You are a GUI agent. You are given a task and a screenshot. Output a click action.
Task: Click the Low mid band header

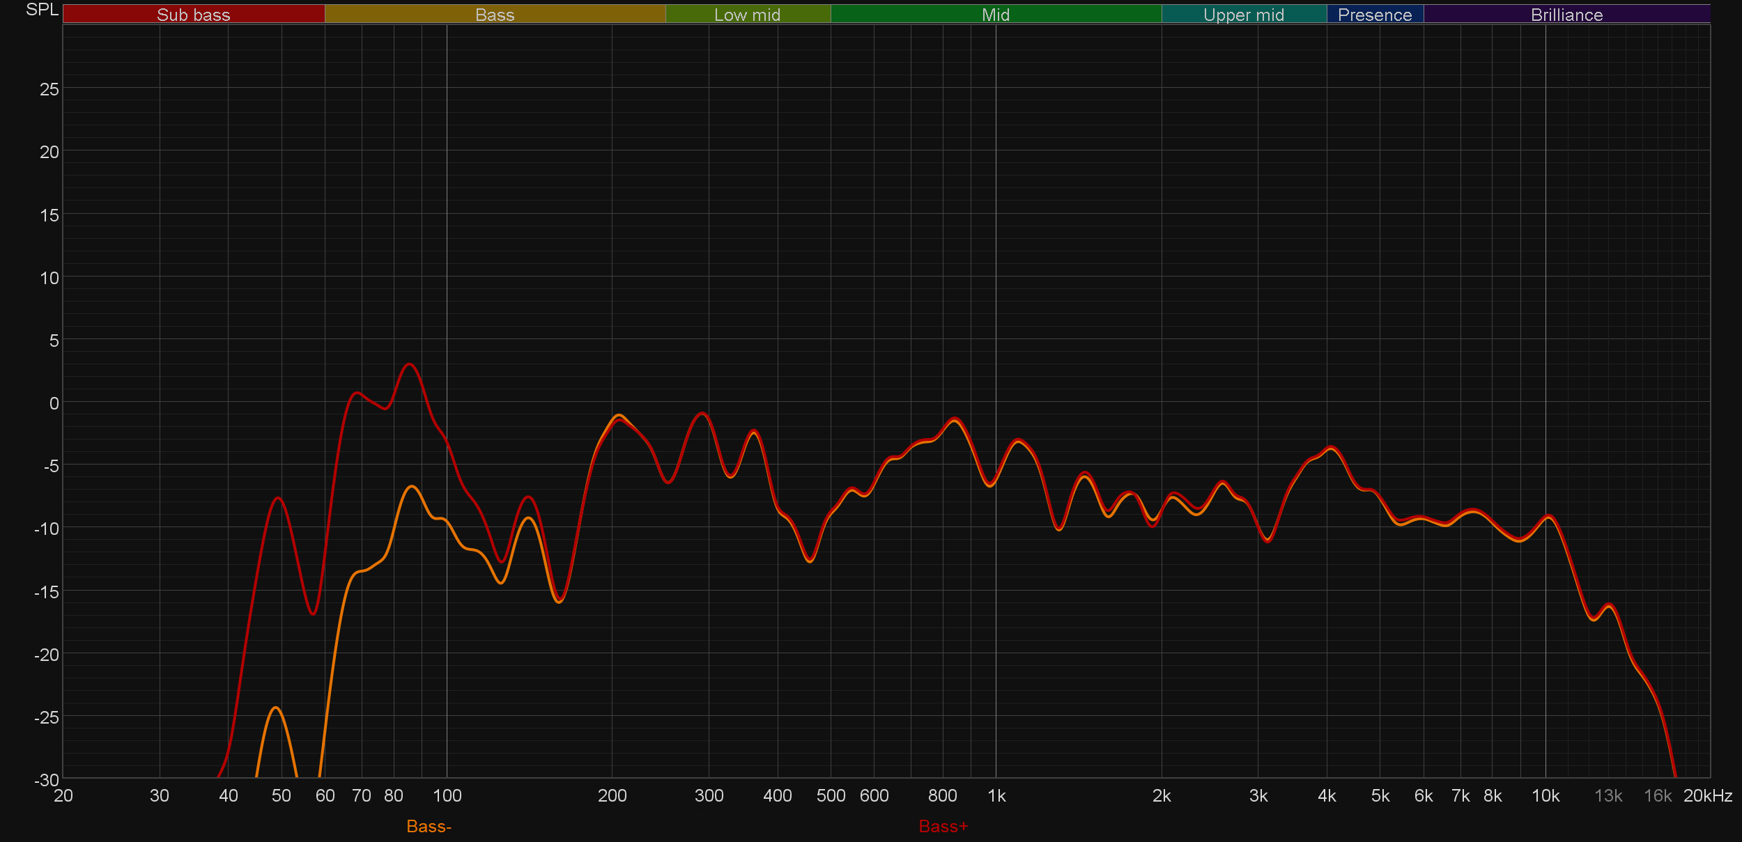[x=747, y=15]
